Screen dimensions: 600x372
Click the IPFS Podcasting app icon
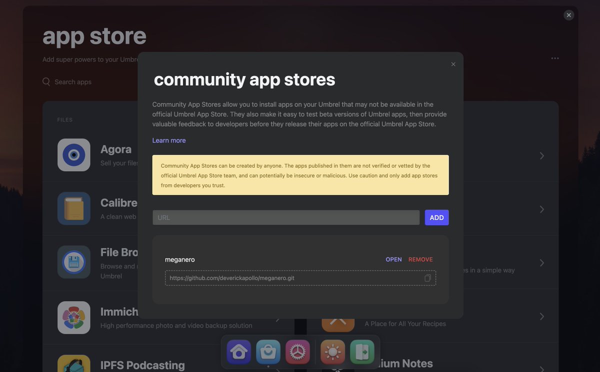tap(74, 366)
